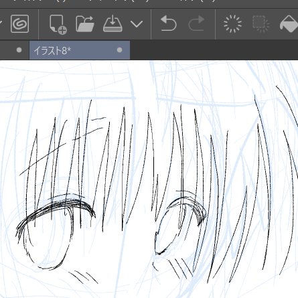Expand the save options dropdown arrow

coord(137,24)
